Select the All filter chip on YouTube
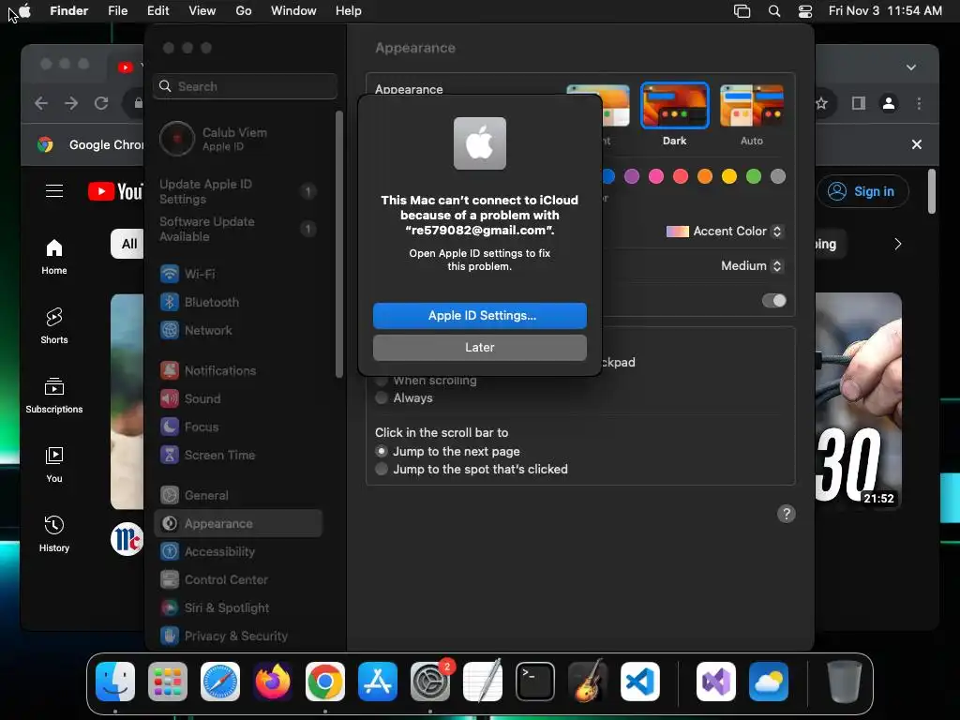Viewport: 960px width, 720px height. click(x=127, y=244)
